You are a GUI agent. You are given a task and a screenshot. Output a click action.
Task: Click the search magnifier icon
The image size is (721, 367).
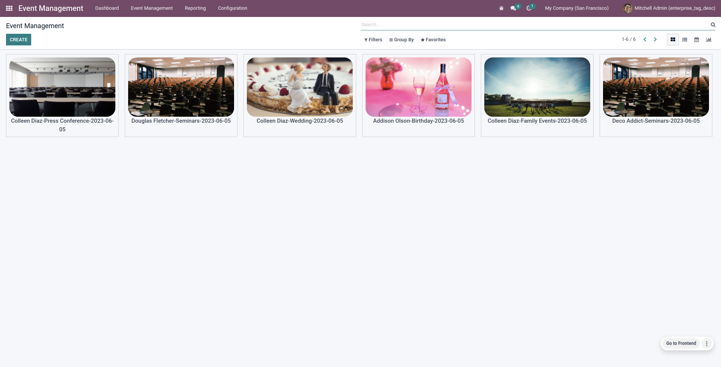(713, 25)
